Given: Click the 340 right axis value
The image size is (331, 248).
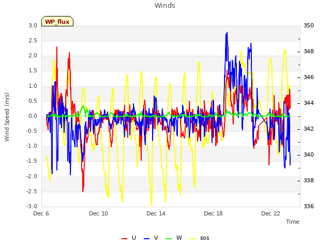Looking at the screenshot, I should pos(309,154).
